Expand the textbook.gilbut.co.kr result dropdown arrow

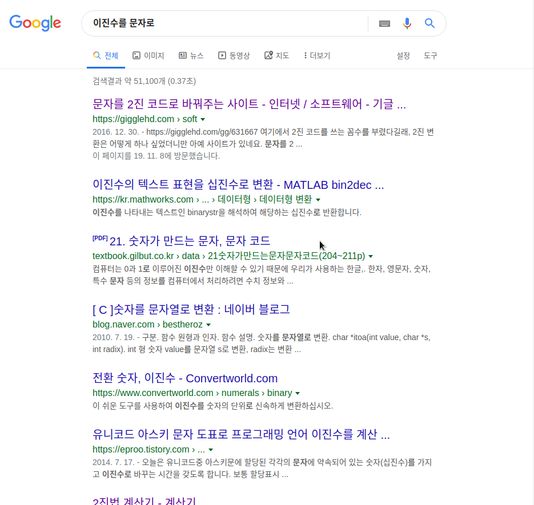point(371,256)
